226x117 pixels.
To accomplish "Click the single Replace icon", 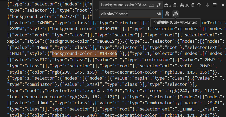I will (x=167, y=14).
